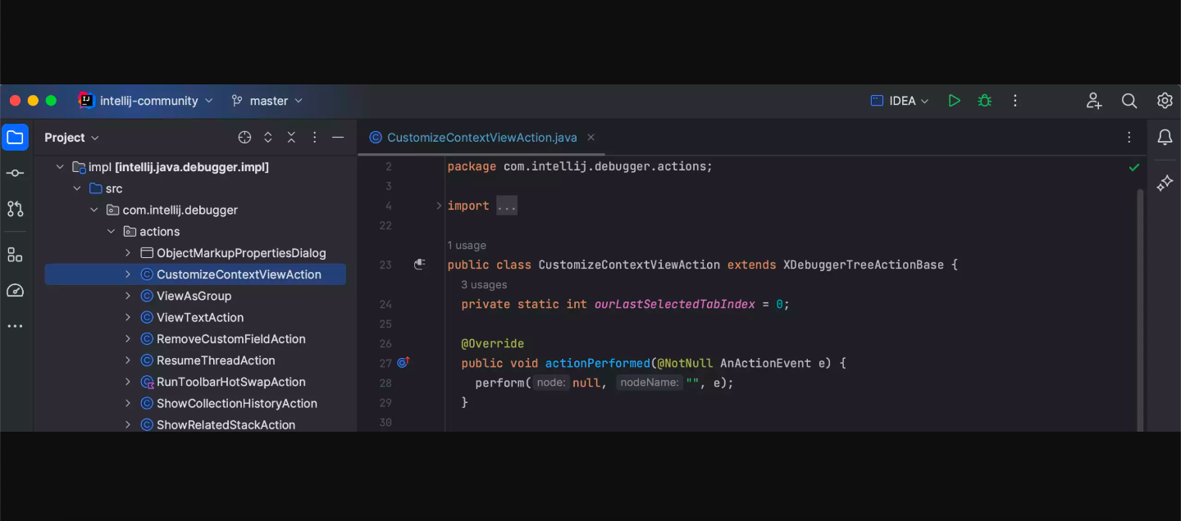Open the master branch dropdown
Screen dimensions: 1181x521
267,101
